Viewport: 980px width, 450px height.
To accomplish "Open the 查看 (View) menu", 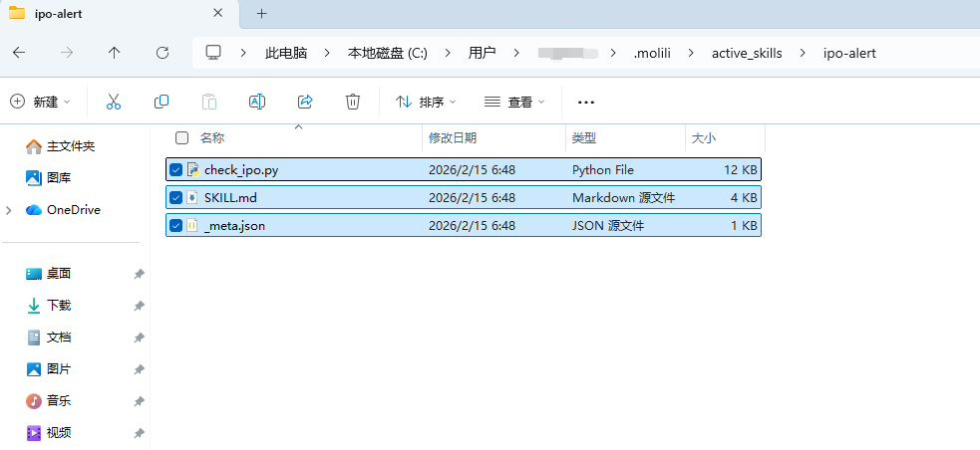I will pyautogui.click(x=514, y=102).
